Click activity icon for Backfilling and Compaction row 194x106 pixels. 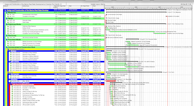[12, 99]
